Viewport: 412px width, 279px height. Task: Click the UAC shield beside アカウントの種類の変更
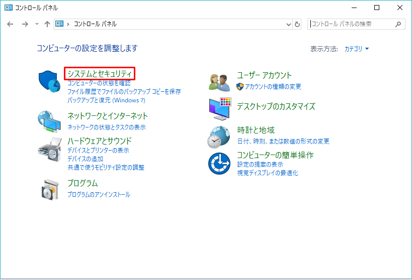click(240, 86)
